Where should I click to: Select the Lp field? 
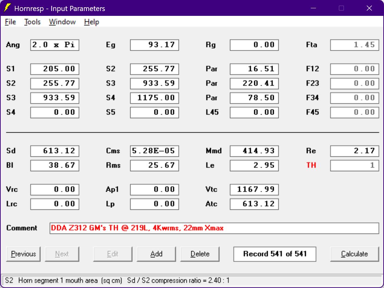pyautogui.click(x=154, y=204)
